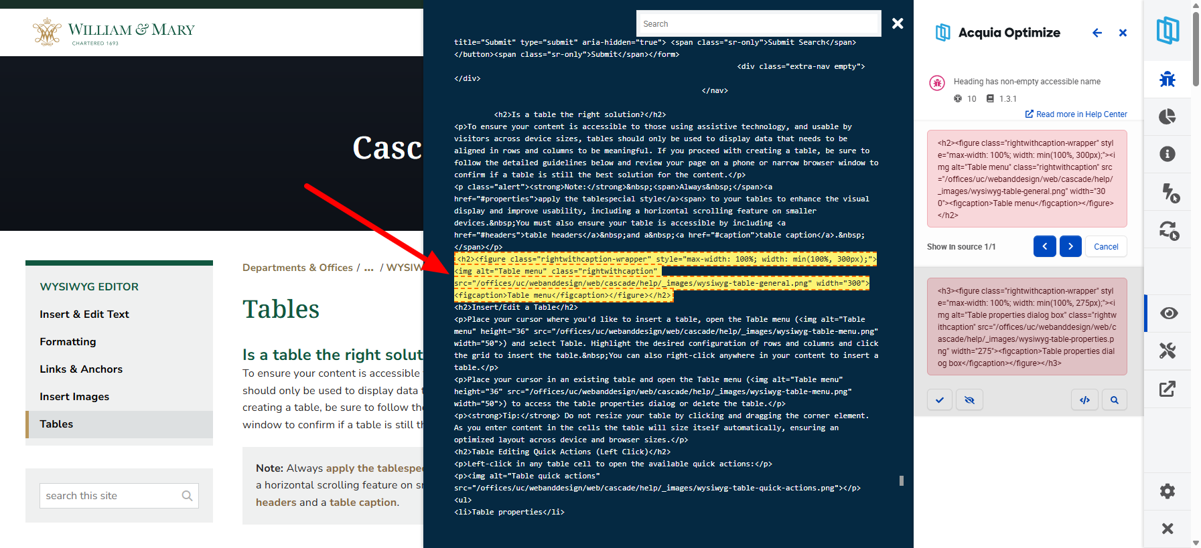This screenshot has width=1201, height=548.
Task: Click 'Heading has non-empty accessible name' text
Action: pos(1027,82)
